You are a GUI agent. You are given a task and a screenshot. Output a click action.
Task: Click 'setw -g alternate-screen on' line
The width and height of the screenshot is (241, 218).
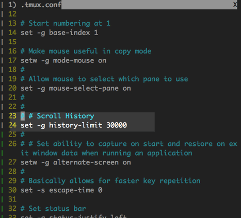(76, 162)
